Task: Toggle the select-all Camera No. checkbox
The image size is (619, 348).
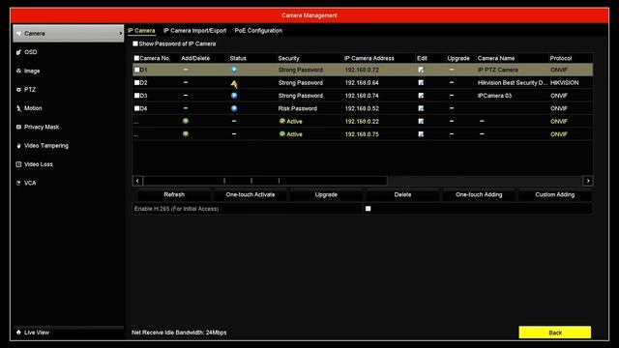Action: (x=136, y=58)
